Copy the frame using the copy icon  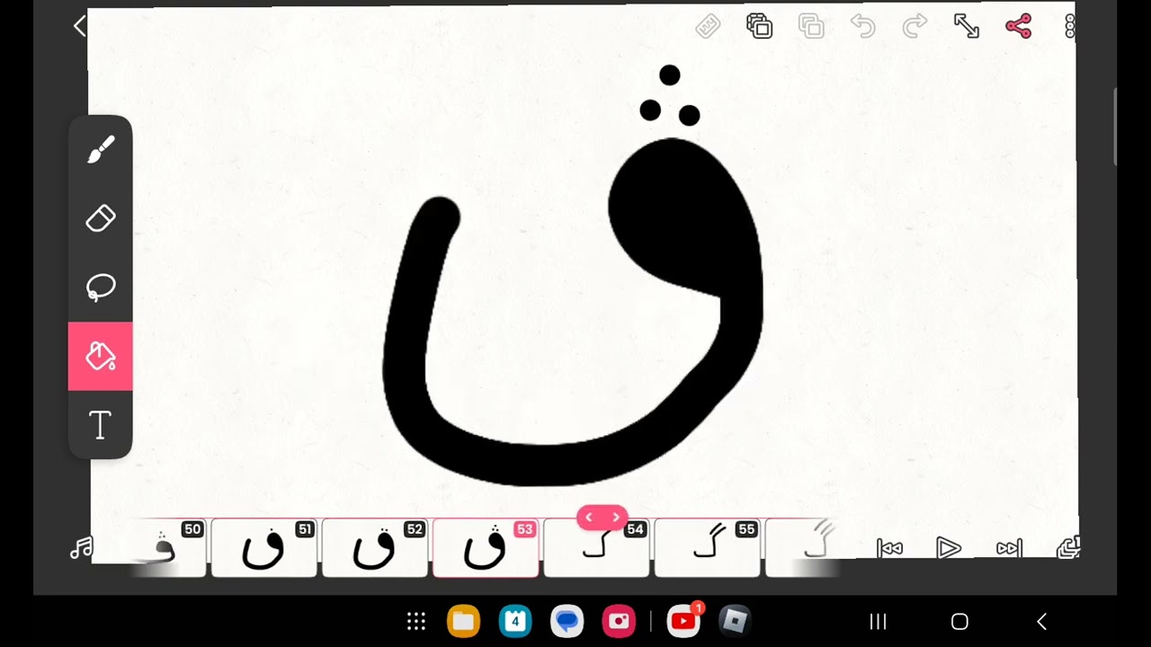click(x=760, y=27)
